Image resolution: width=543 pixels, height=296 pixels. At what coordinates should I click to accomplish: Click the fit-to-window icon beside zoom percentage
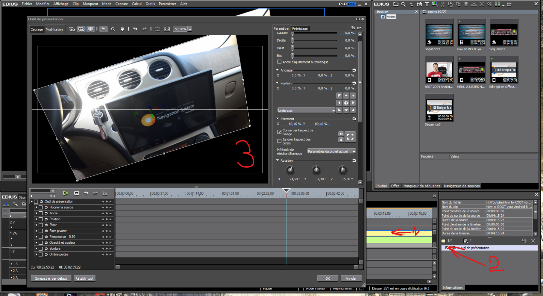tap(167, 29)
